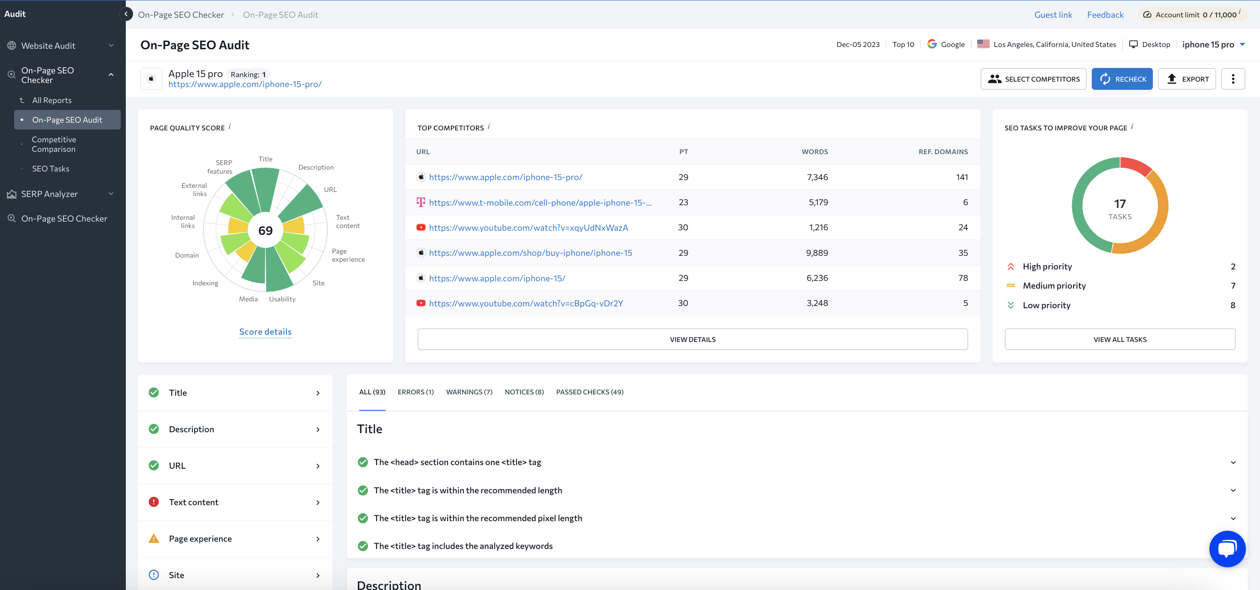Image resolution: width=1260 pixels, height=590 pixels.
Task: Click the EXPORT button
Action: coord(1187,79)
